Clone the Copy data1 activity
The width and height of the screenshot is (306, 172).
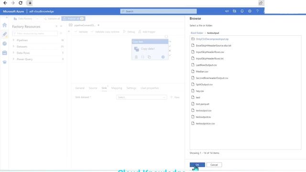pos(149,57)
